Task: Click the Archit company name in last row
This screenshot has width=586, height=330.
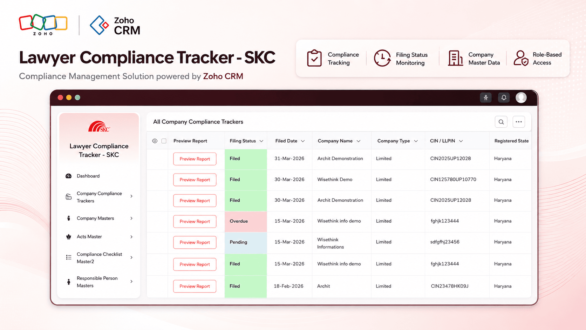Action: [323, 286]
